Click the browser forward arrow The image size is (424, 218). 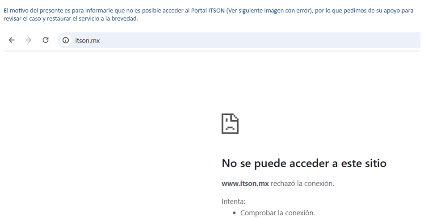(x=29, y=40)
